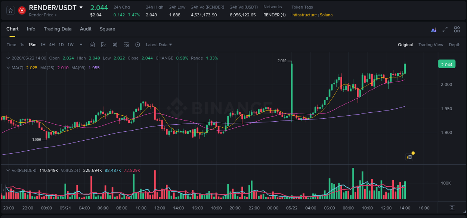Select the 1D interval
Screen dimensions: 467x218
(61, 45)
